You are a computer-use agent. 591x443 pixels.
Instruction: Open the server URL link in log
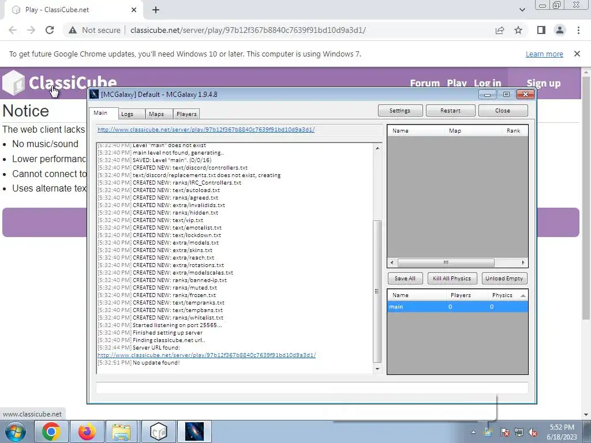click(x=207, y=355)
